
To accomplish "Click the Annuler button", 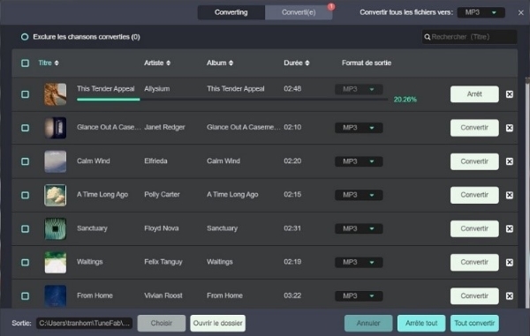I will pyautogui.click(x=368, y=323).
